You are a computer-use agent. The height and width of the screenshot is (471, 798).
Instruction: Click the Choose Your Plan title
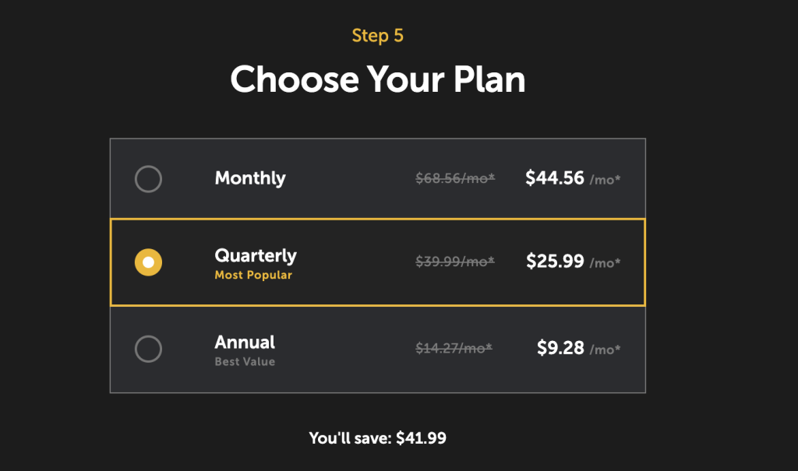pos(378,79)
